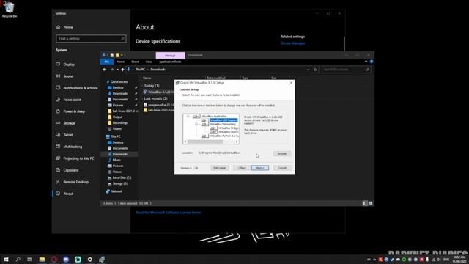The height and width of the screenshot is (264, 469).
Task: Open Multitasking settings
Action: tap(73, 147)
